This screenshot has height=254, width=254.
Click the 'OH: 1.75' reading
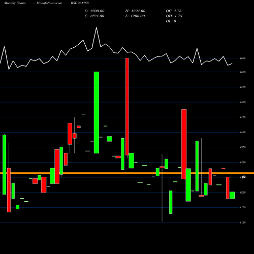[174, 16]
